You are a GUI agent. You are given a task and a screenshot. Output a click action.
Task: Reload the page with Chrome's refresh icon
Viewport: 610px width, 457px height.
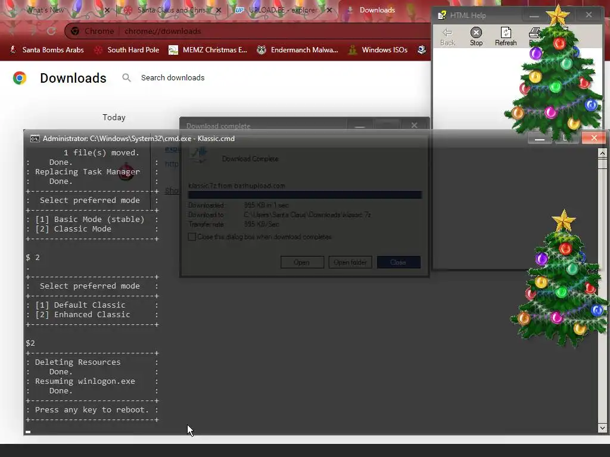click(x=51, y=31)
